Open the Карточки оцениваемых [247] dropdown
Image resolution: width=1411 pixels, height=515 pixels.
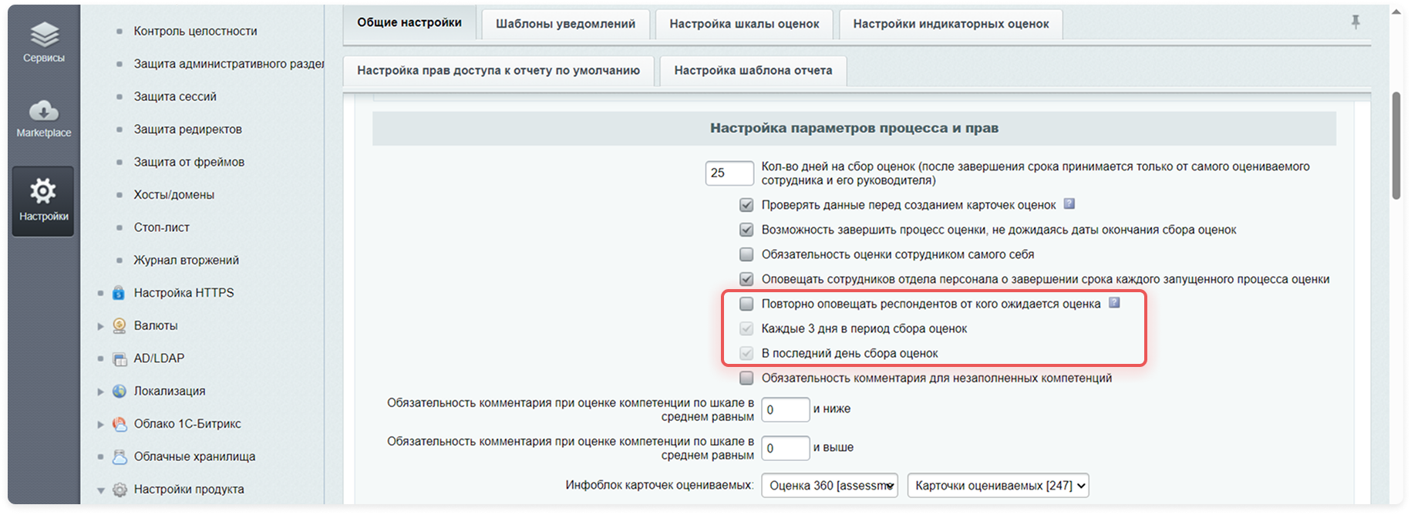click(x=998, y=486)
